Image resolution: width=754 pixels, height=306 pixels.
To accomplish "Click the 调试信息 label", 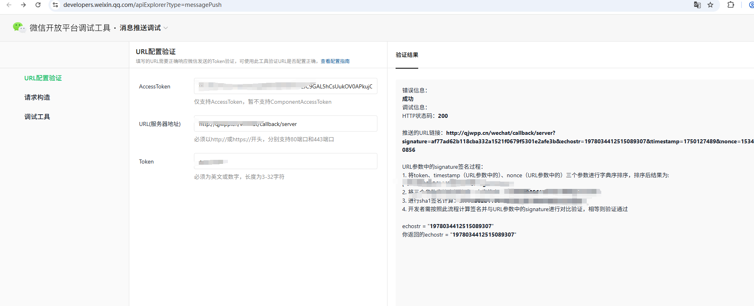I will click(x=415, y=107).
